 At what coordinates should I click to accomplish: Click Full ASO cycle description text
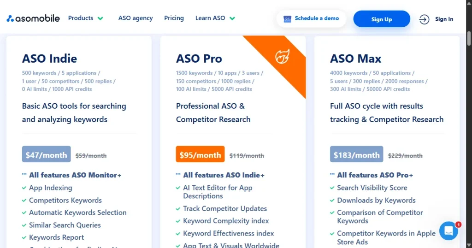pos(387,112)
